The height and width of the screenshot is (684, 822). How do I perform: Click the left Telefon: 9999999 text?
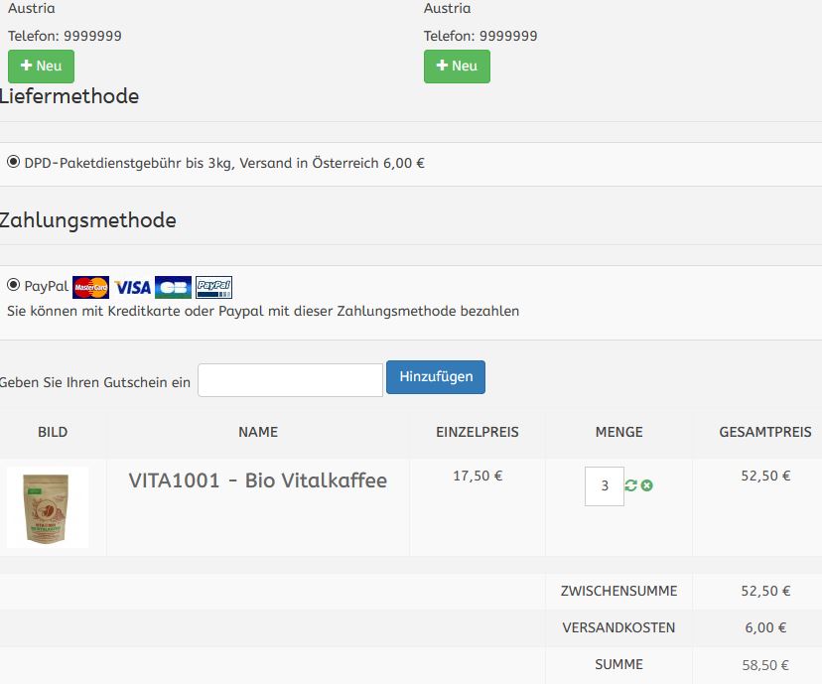click(x=65, y=36)
